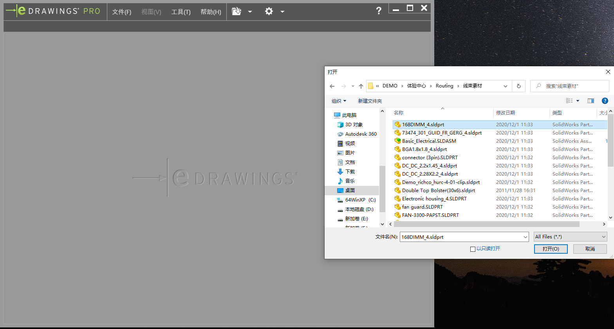
Task: Expand the view options dropdown arrow
Action: click(578, 101)
